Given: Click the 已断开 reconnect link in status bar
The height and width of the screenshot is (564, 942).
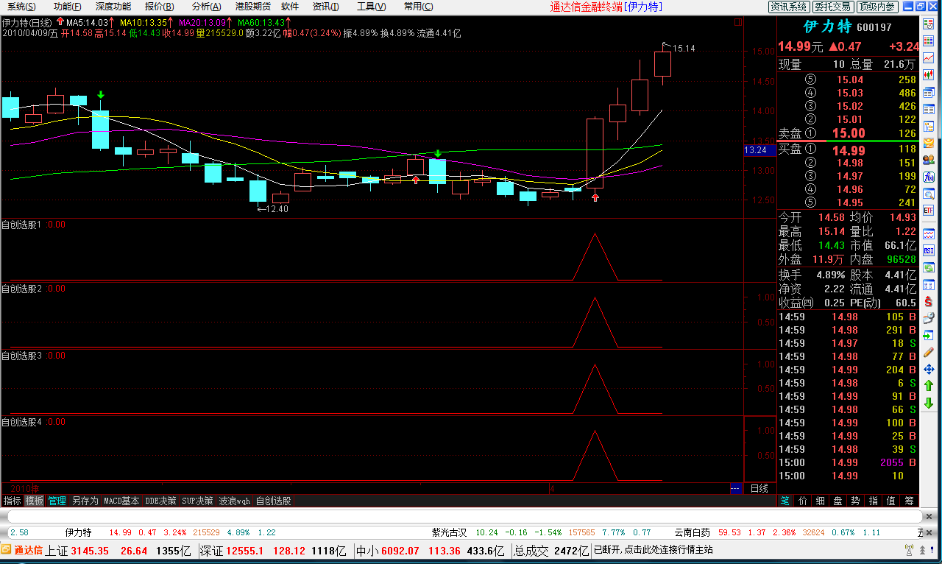Looking at the screenshot, I should 654,550.
